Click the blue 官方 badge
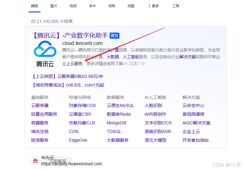The height and width of the screenshot is (169, 243). tap(114, 36)
